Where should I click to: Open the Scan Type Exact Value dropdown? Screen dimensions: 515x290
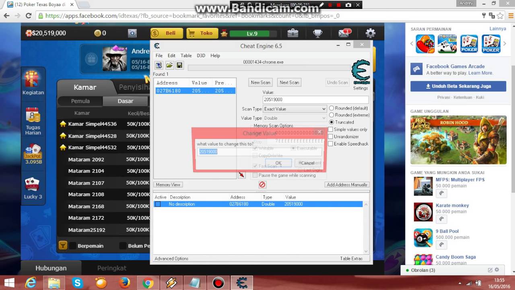tap(295, 109)
